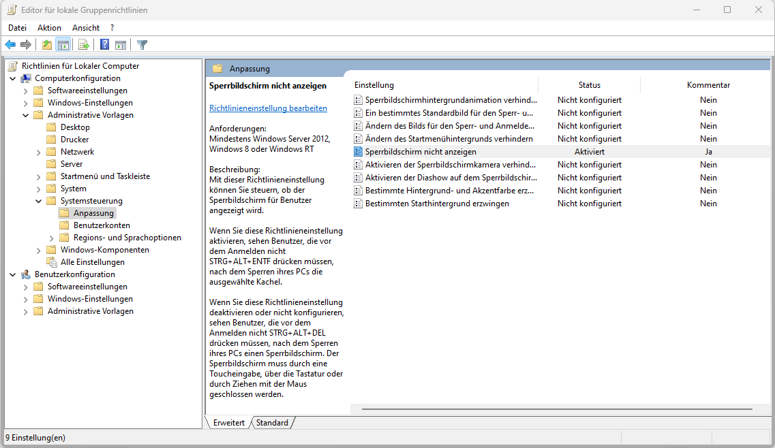Click the Ja comment cell

coord(708,152)
